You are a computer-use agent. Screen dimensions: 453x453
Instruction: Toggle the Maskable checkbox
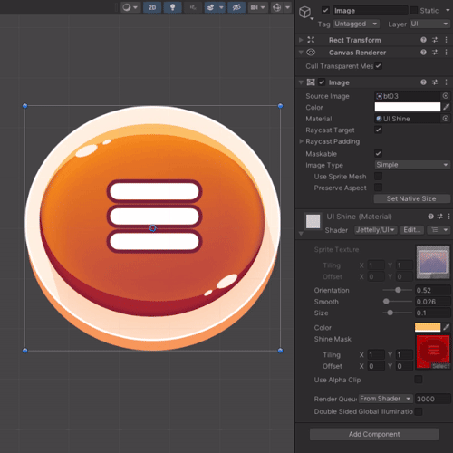point(378,153)
